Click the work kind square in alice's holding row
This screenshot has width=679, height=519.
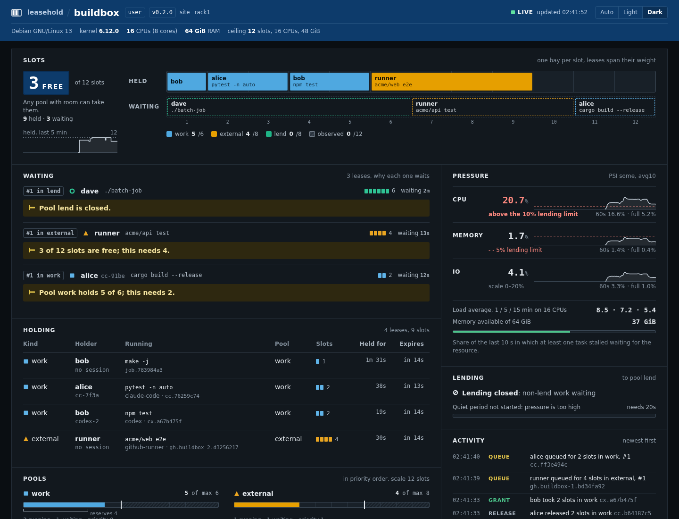pos(26,387)
